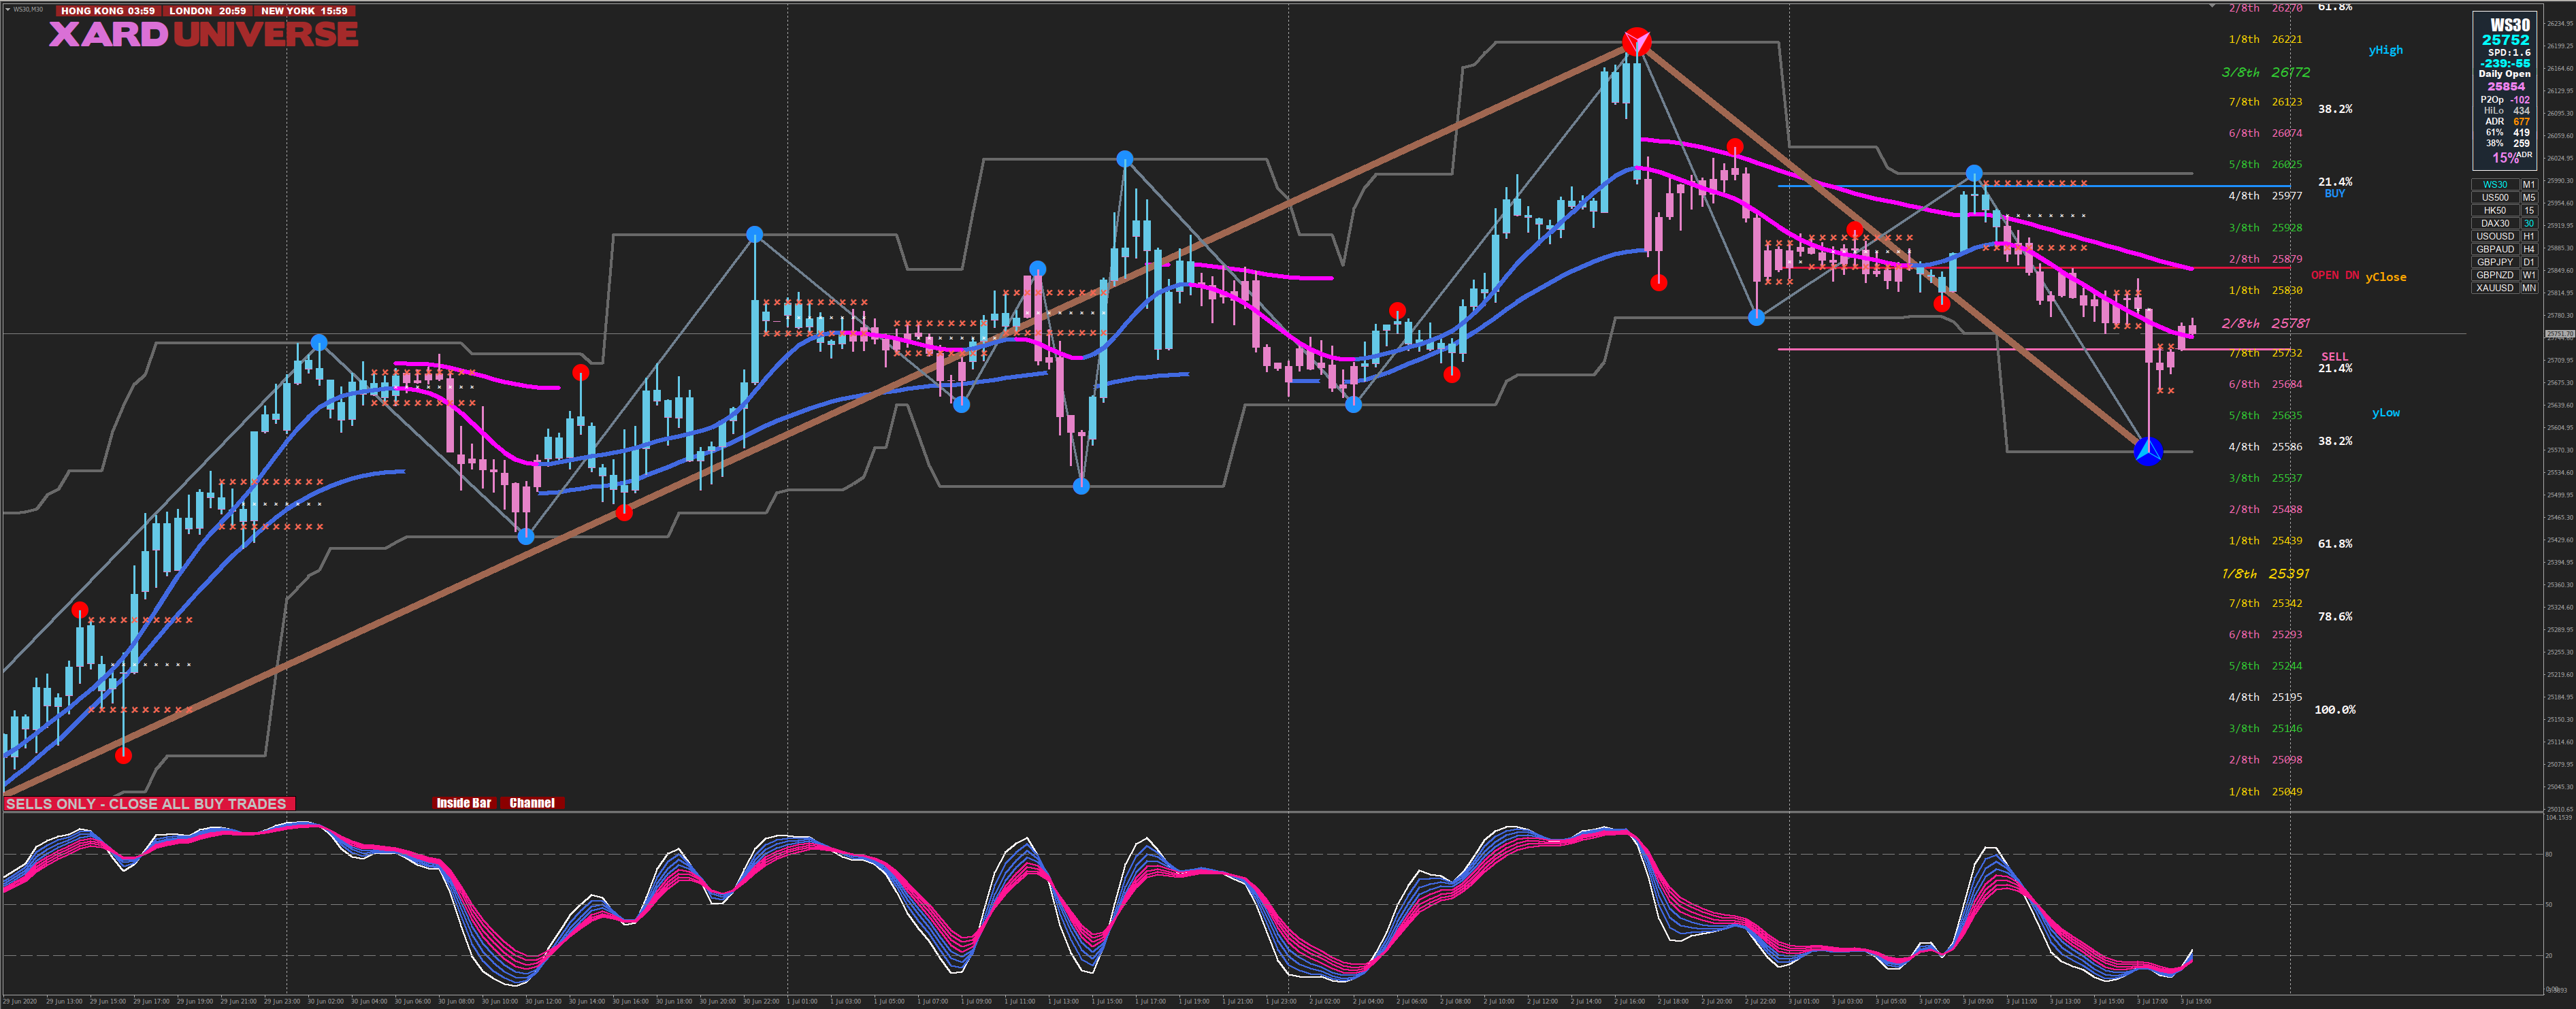2576x1009 pixels.
Task: Toggle the active 30-minute timeframe button
Action: (x=2529, y=223)
